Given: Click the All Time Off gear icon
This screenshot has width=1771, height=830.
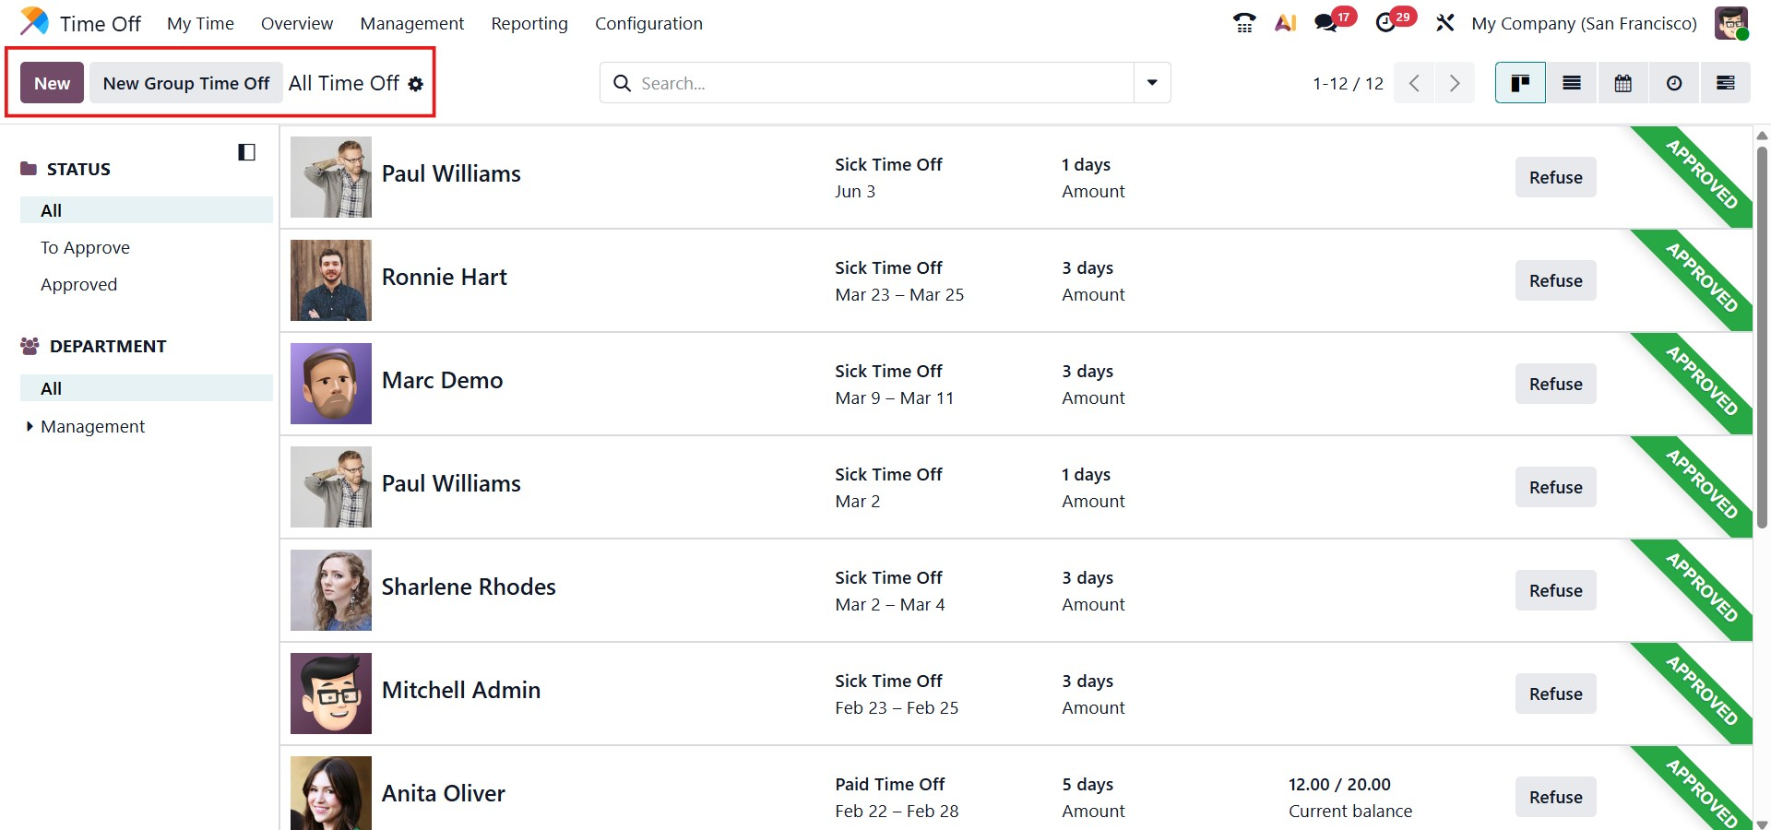Looking at the screenshot, I should pos(416,84).
